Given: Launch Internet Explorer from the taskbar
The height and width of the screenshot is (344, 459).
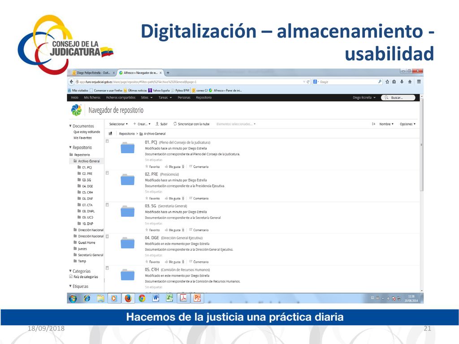Looking at the screenshot, I should tap(87, 298).
